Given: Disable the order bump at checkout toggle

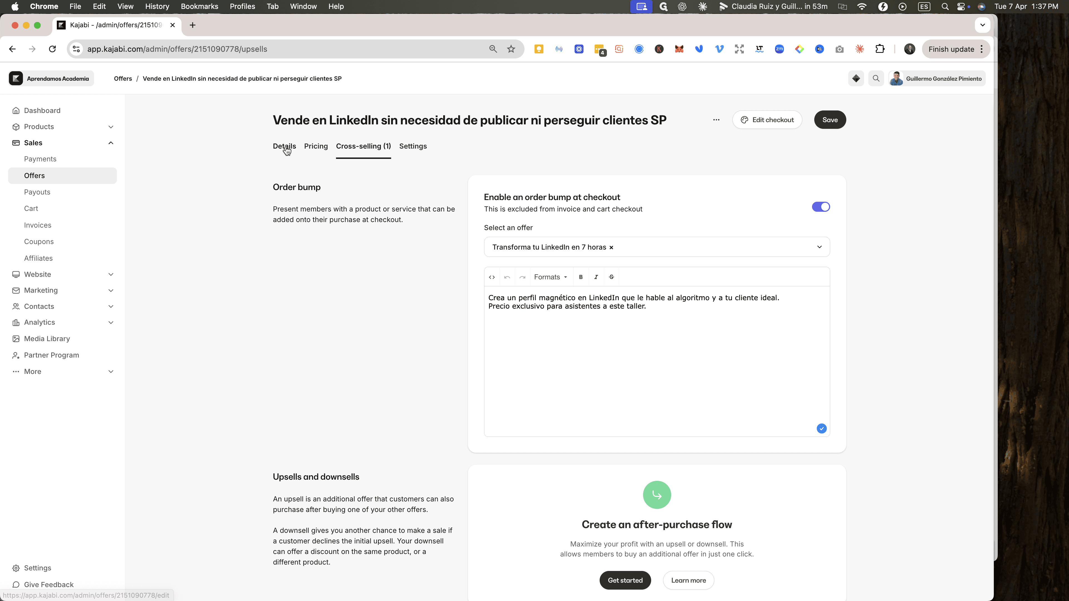Looking at the screenshot, I should [x=821, y=207].
